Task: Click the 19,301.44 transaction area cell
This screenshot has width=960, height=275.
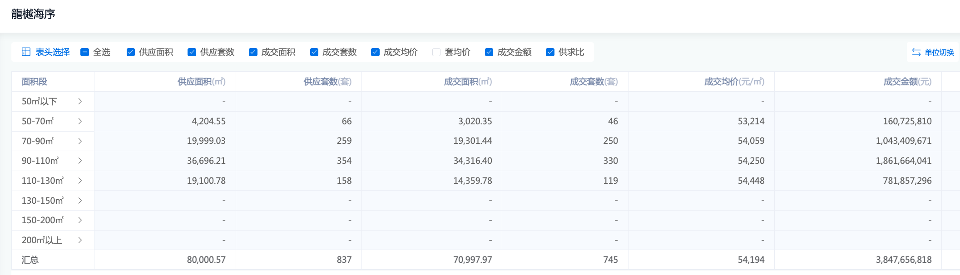Action: click(x=473, y=141)
